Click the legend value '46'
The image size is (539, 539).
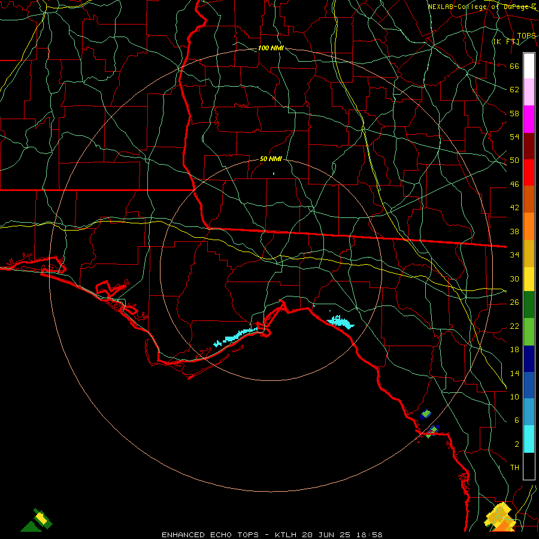pyautogui.click(x=514, y=184)
